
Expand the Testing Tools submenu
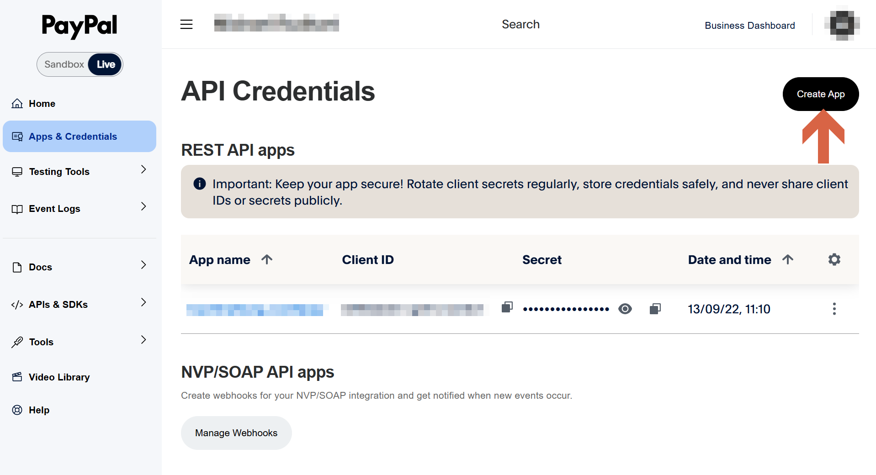[143, 170]
